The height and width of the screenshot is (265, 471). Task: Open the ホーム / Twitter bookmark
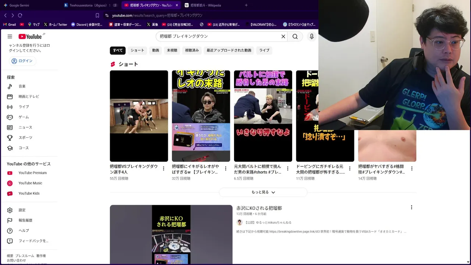pyautogui.click(x=56, y=25)
